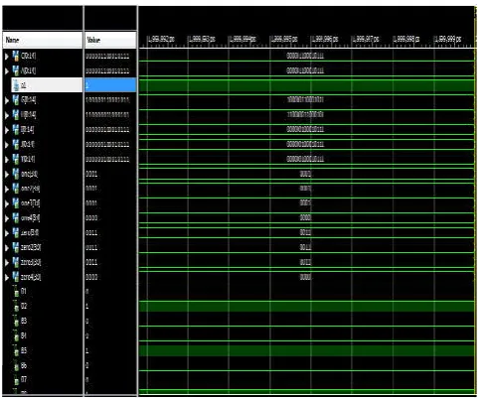The width and height of the screenshot is (480, 399).
Task: Click the 1,999,996 ps ruler mark
Action: (x=325, y=39)
